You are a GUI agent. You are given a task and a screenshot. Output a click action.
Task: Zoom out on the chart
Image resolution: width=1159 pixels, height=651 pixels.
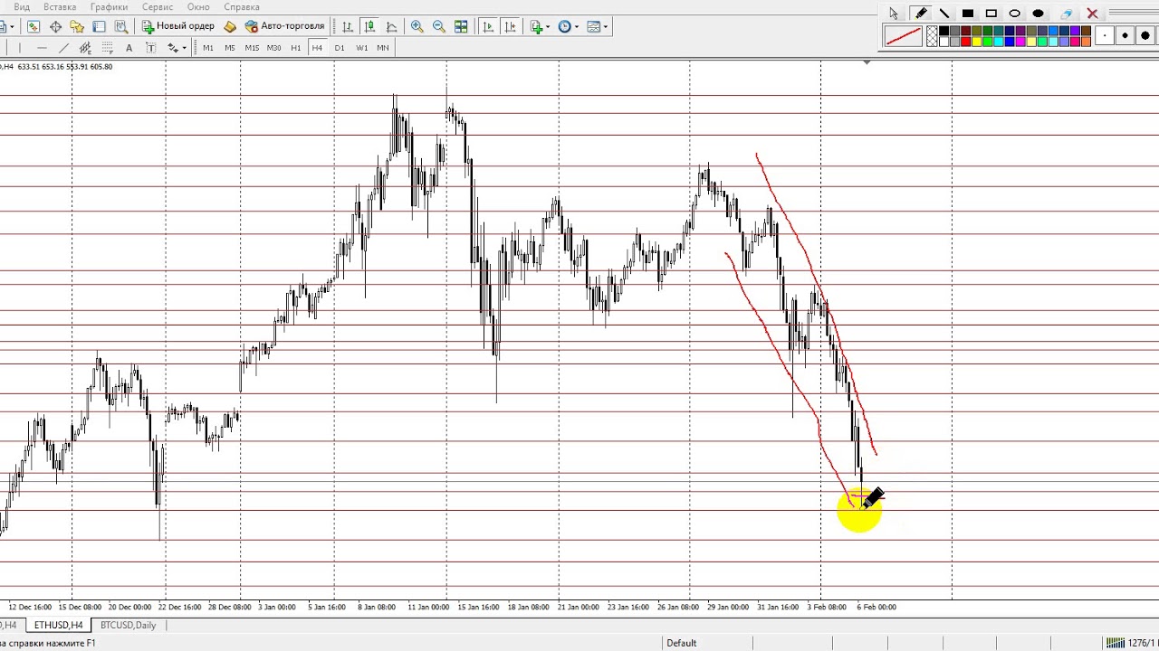(x=439, y=27)
